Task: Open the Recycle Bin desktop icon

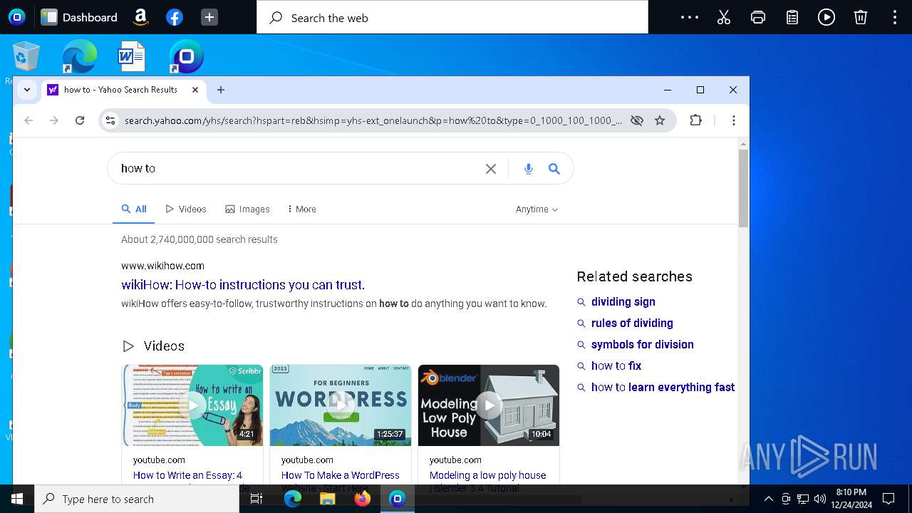Action: (x=26, y=56)
